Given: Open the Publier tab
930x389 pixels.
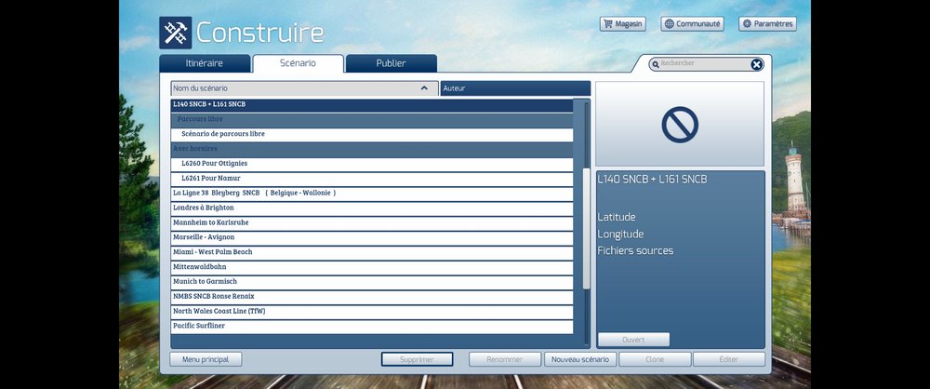Looking at the screenshot, I should pos(392,63).
